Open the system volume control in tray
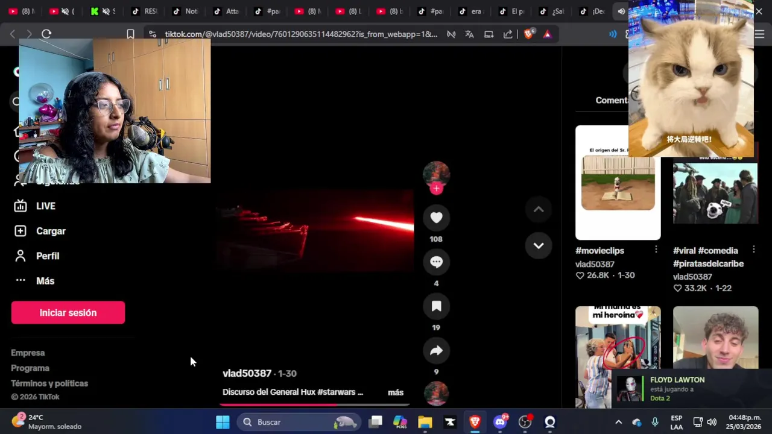772x434 pixels. point(712,422)
